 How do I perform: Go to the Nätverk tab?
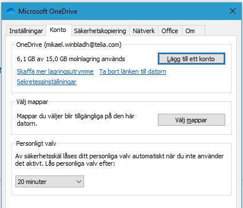144,31
